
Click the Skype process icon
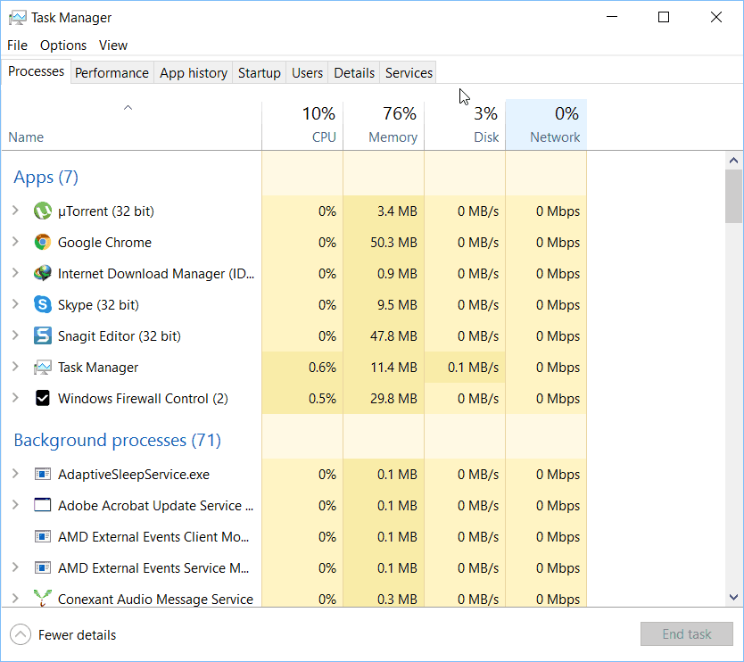pos(43,304)
